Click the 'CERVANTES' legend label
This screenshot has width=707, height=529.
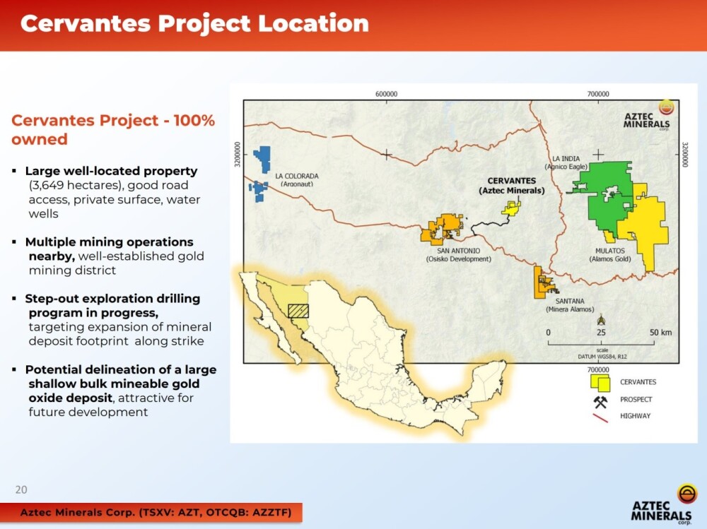coord(638,382)
